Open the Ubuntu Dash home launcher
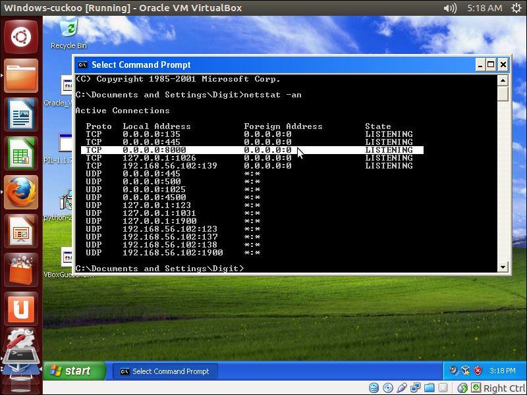Screen dimensions: 527x395 pos(21,37)
